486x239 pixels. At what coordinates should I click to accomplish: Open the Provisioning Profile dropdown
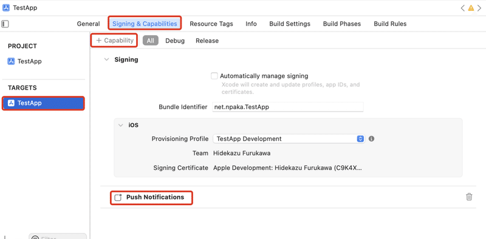289,139
